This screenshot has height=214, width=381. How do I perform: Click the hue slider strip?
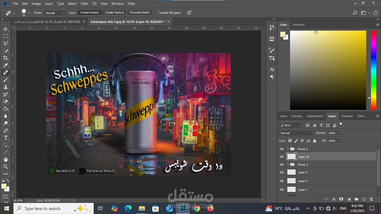pos(373,70)
